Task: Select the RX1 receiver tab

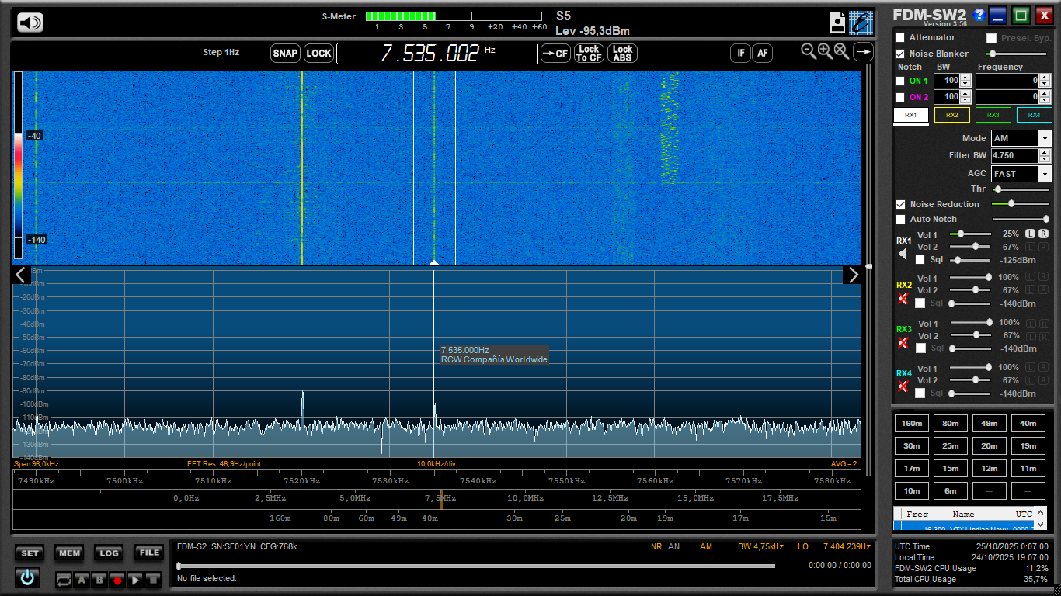Action: [911, 115]
